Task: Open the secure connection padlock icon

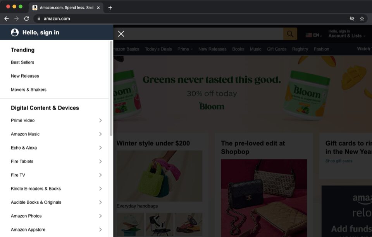Action: [x=39, y=18]
